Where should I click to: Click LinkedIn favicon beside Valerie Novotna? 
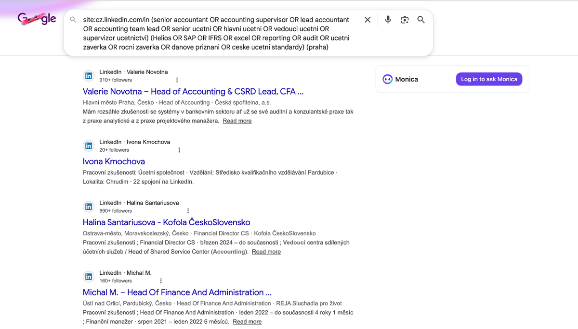(89, 76)
